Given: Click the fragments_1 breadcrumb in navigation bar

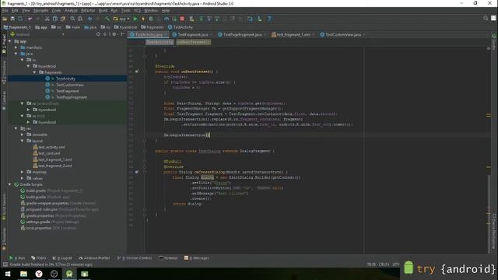Looking at the screenshot, I should (17, 27).
